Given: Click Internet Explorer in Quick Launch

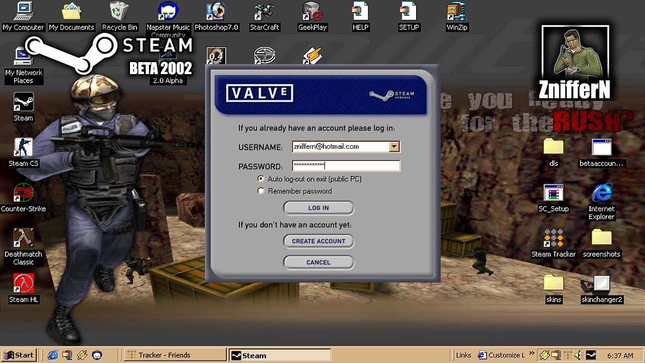Looking at the screenshot, I should click(x=52, y=355).
